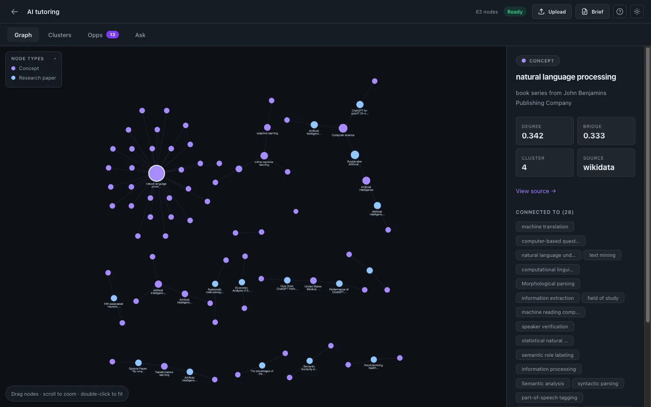Select the Economic Analysis paper node

pos(242,282)
